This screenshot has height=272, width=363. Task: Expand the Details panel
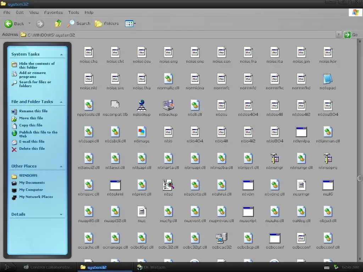61,214
